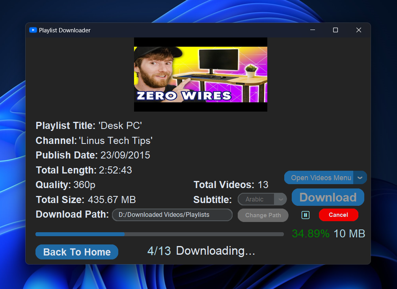397x289 pixels.
Task: Click the Playlist Downloader window title text
Action: tap(65, 30)
